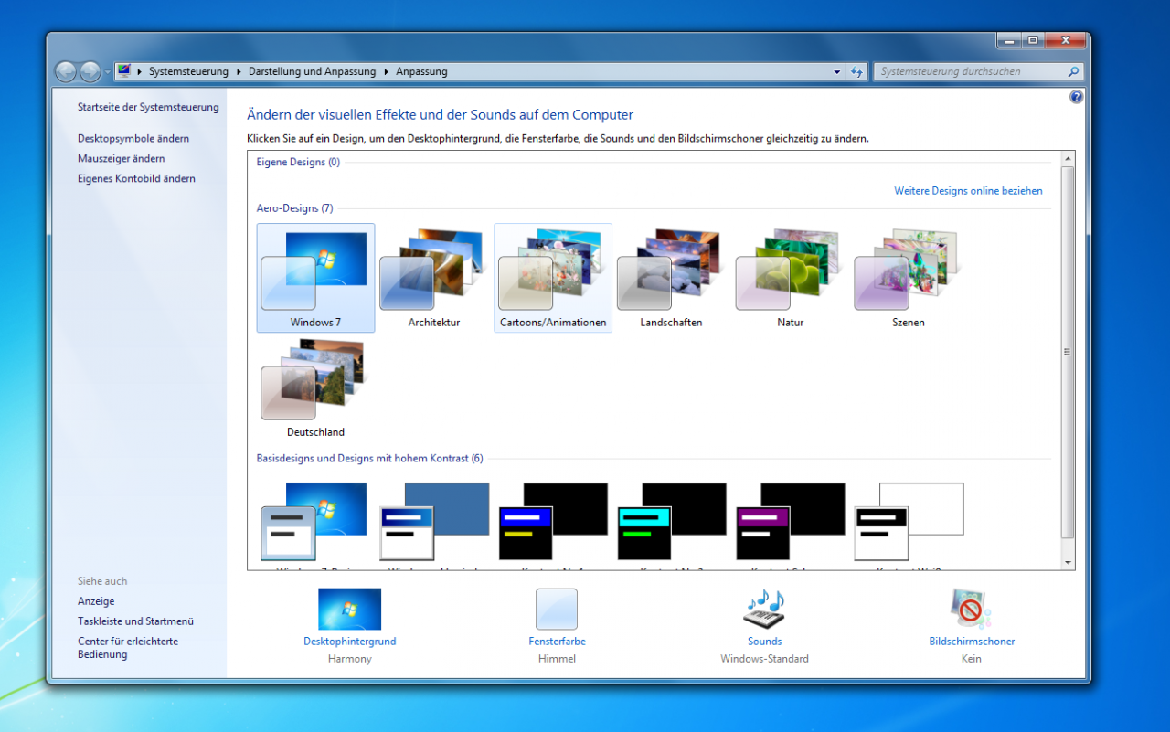Viewport: 1170px width, 732px height.
Task: Click Basisdesigns und Designs mit hohem Kontrast header
Action: pos(369,459)
